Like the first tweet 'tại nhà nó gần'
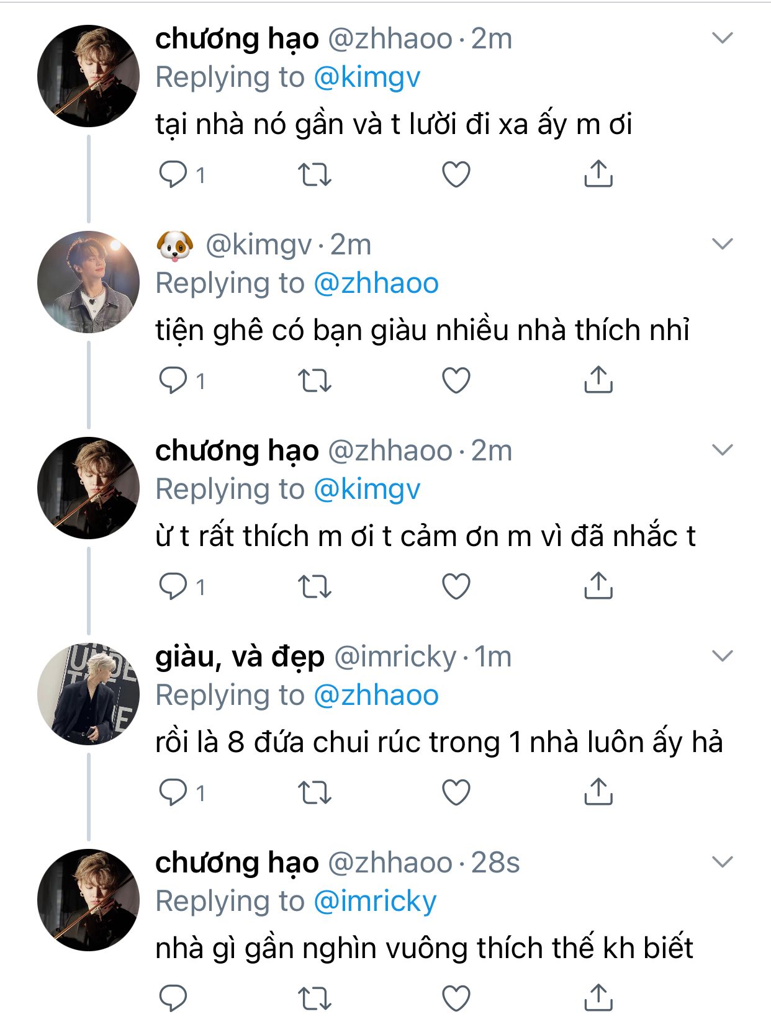The height and width of the screenshot is (1022, 771). click(x=456, y=174)
